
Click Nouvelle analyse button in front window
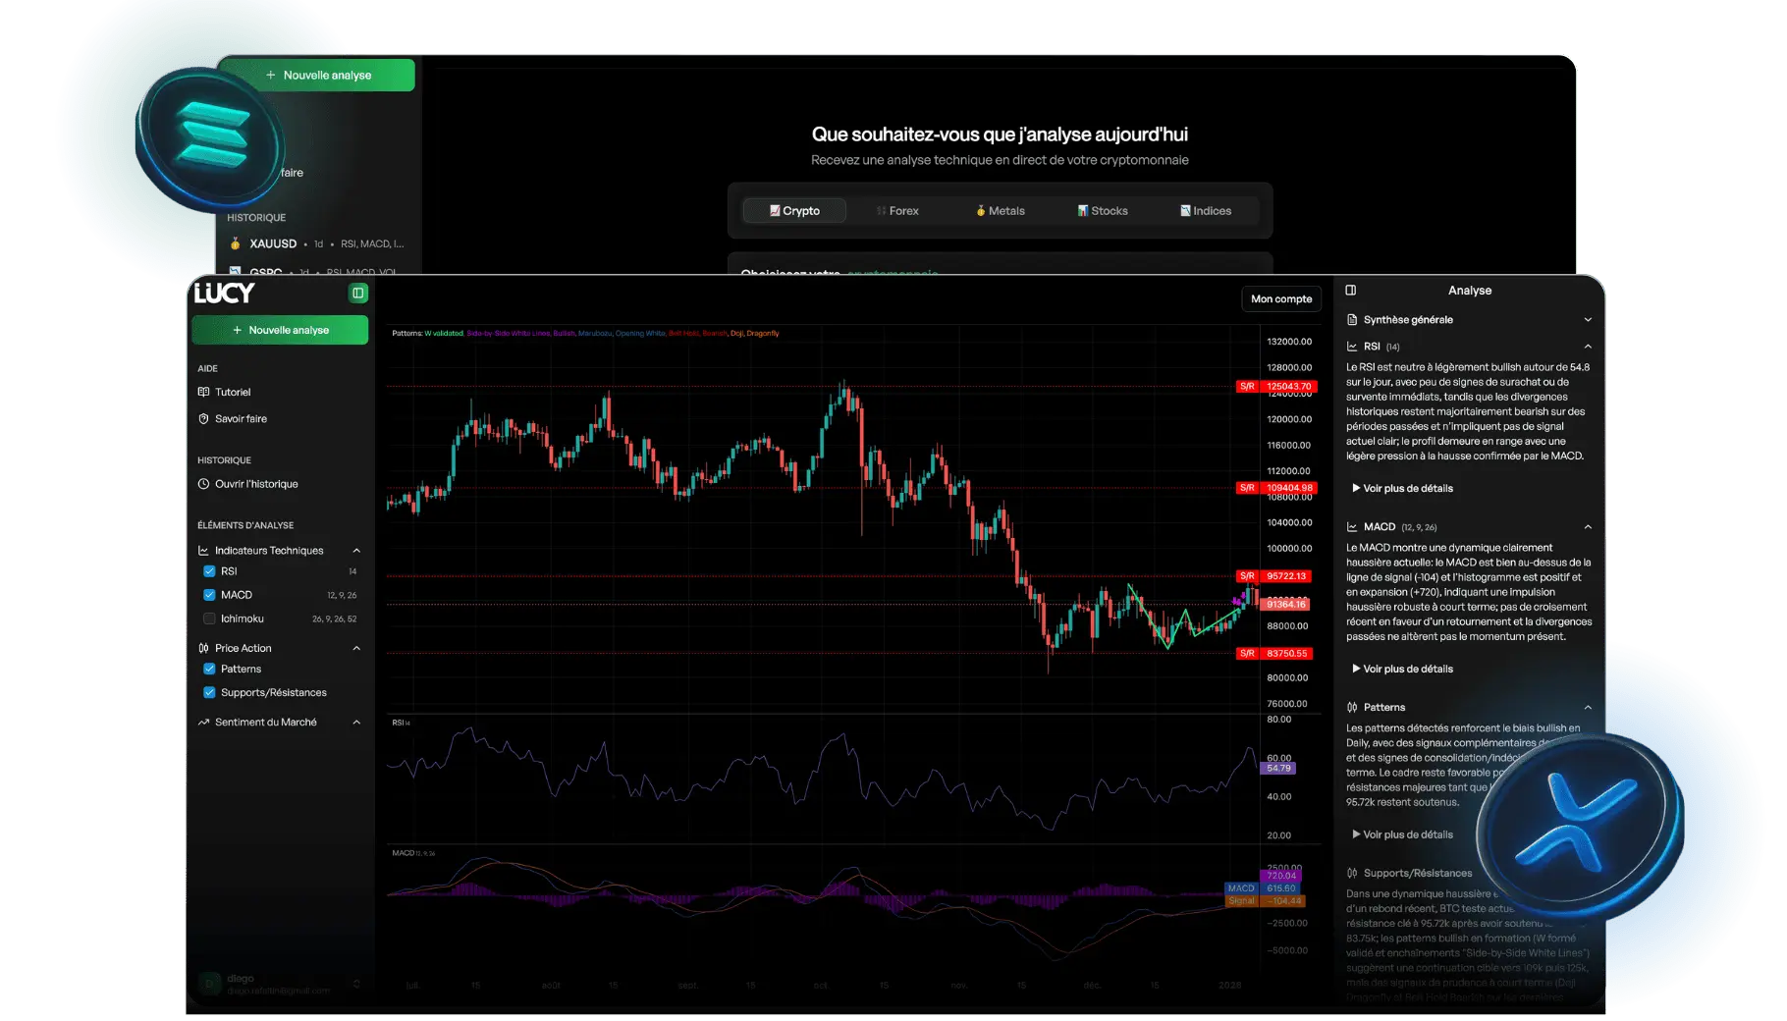(x=280, y=331)
